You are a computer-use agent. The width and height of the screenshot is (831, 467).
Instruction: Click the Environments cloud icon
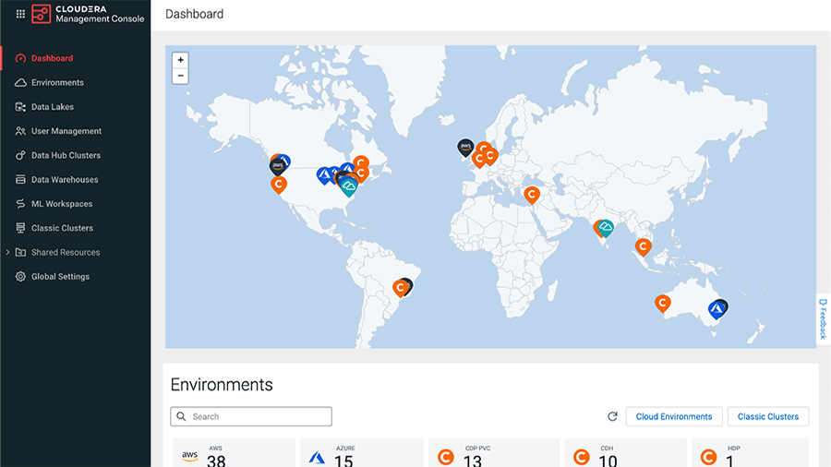(x=20, y=82)
